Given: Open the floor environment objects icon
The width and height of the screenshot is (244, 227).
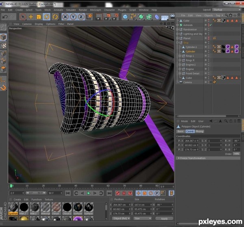Looking at the screenshot, I should click(165, 17).
